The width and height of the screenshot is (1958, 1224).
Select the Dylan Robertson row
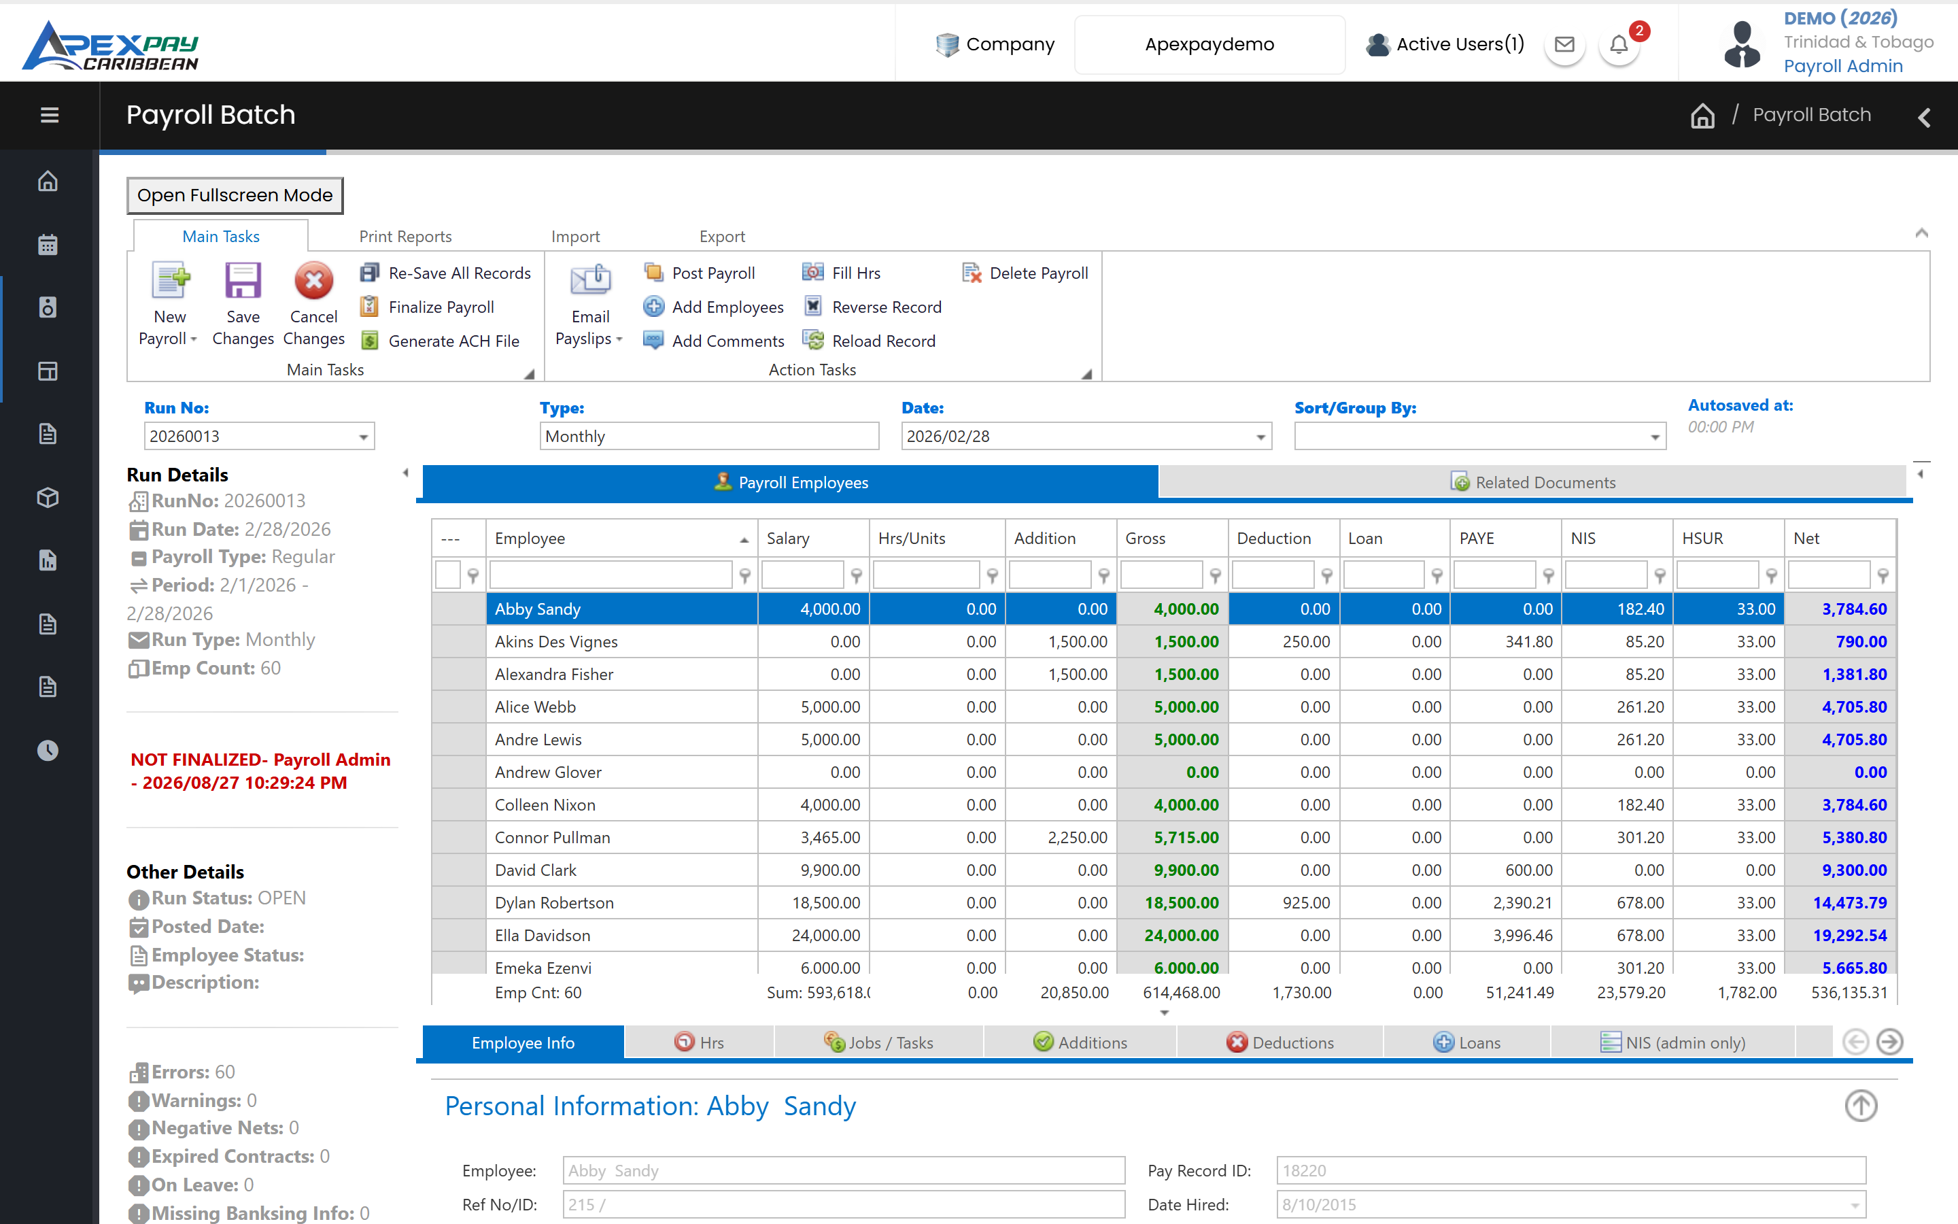point(1163,902)
